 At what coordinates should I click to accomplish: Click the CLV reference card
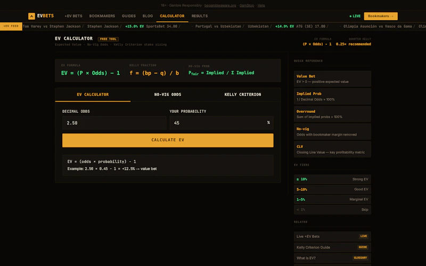tap(332, 149)
